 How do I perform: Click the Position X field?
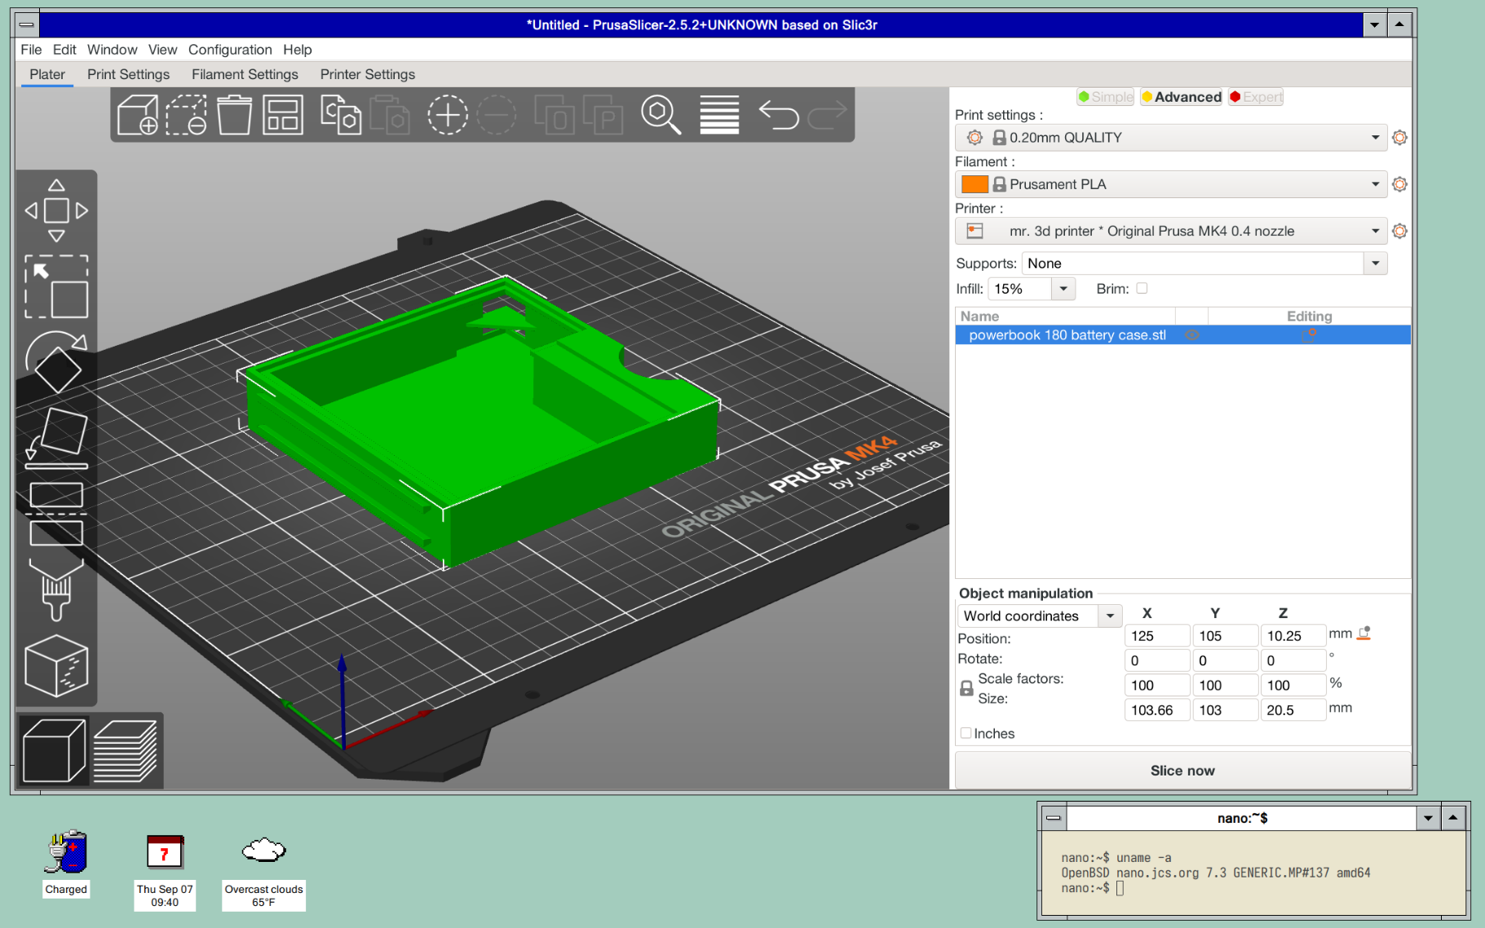1157,636
